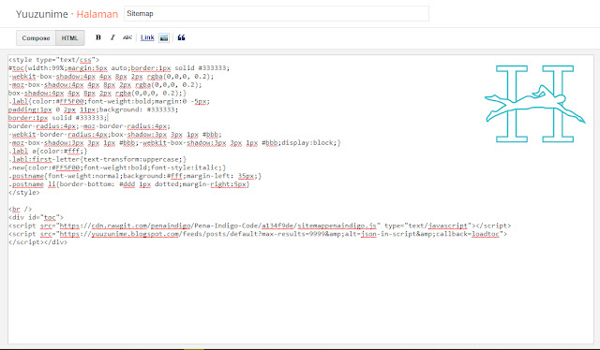Image resolution: width=600 pixels, height=350 pixels.
Task: Click the '</script></div>' closing line
Action: (x=37, y=242)
